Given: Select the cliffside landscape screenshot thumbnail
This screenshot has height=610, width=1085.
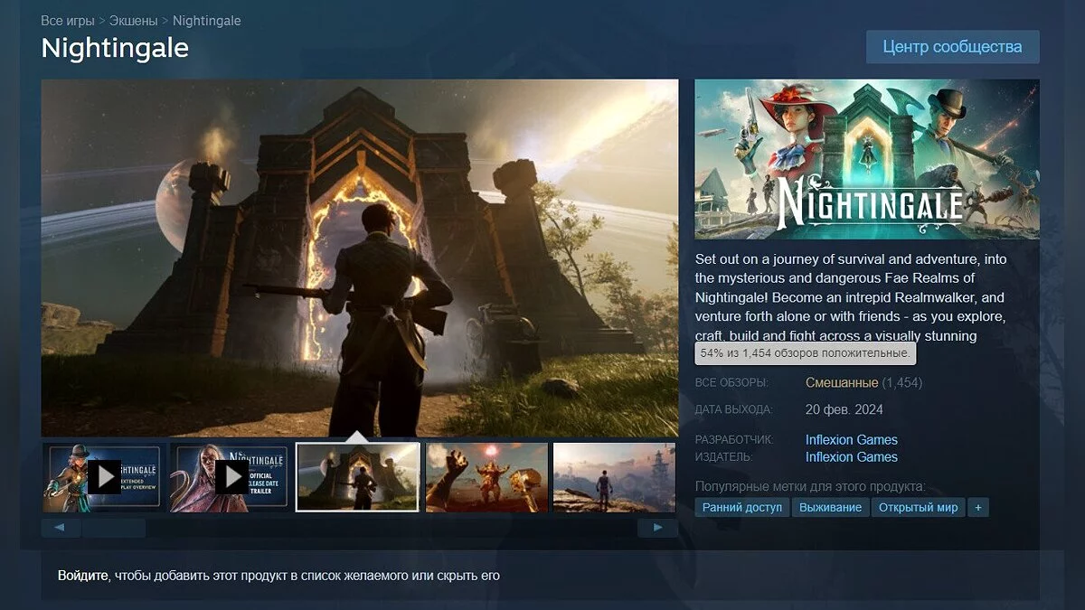Looking at the screenshot, I should [x=615, y=476].
